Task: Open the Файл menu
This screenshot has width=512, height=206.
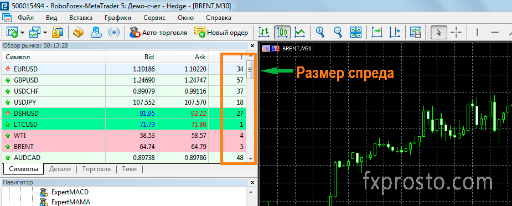Action: point(26,18)
